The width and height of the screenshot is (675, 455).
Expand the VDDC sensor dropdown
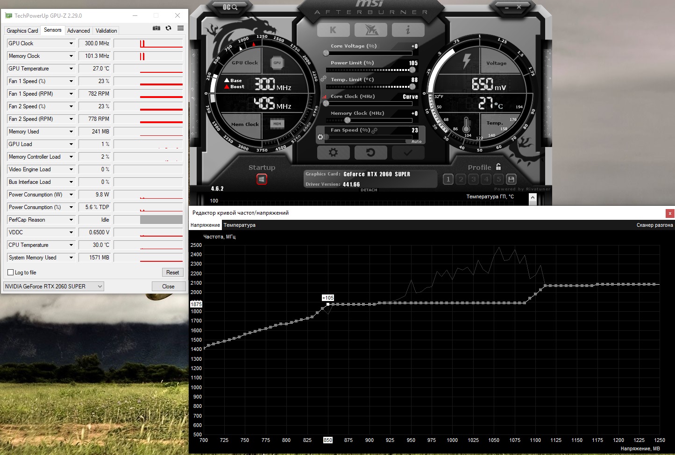tap(71, 232)
